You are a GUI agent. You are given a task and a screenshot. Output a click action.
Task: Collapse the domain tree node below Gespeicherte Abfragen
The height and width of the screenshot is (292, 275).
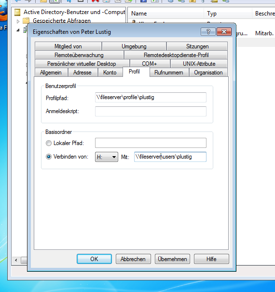coord(18,30)
